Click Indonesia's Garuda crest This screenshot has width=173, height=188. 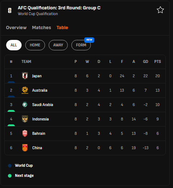click(25, 119)
